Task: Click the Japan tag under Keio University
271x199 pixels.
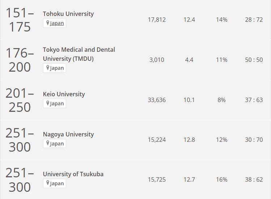Action: coord(57,103)
